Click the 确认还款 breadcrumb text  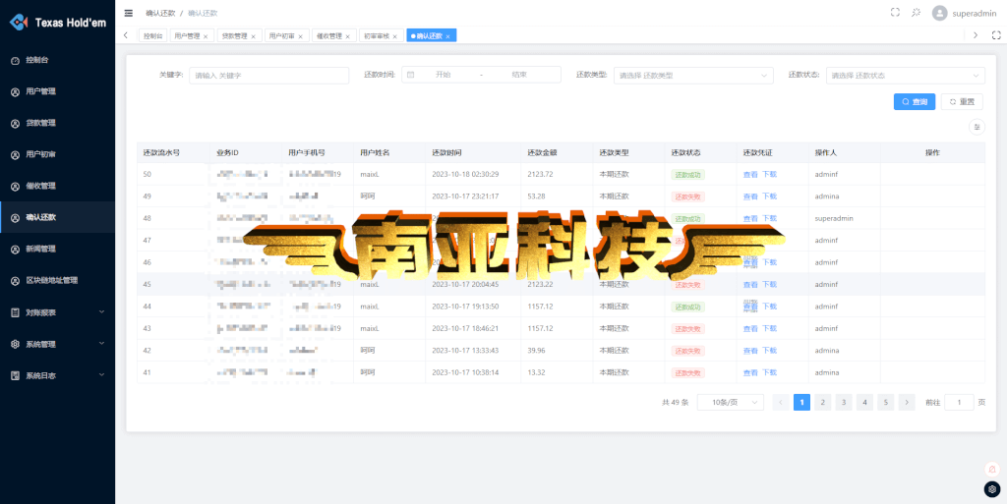pos(203,13)
